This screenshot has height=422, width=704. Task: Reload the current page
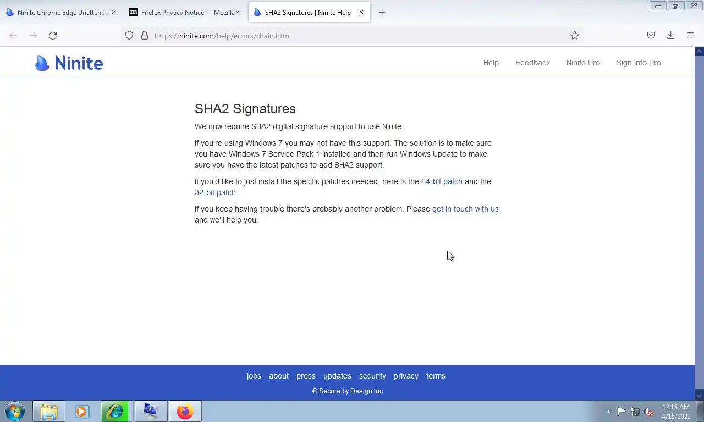tap(53, 35)
